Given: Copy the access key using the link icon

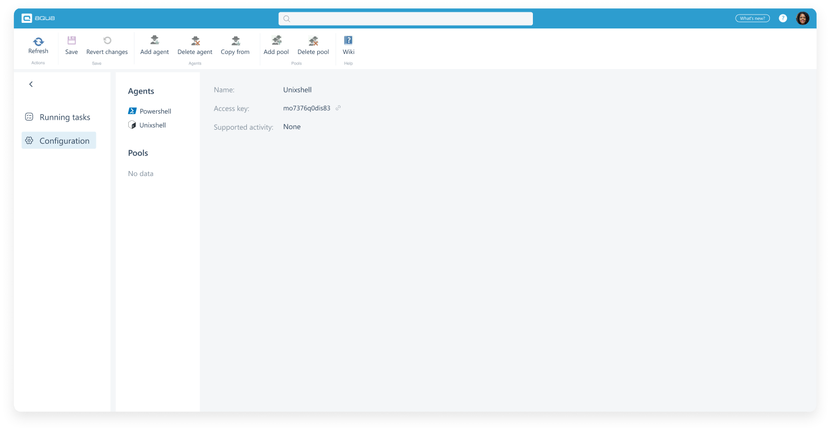Looking at the screenshot, I should pos(338,108).
